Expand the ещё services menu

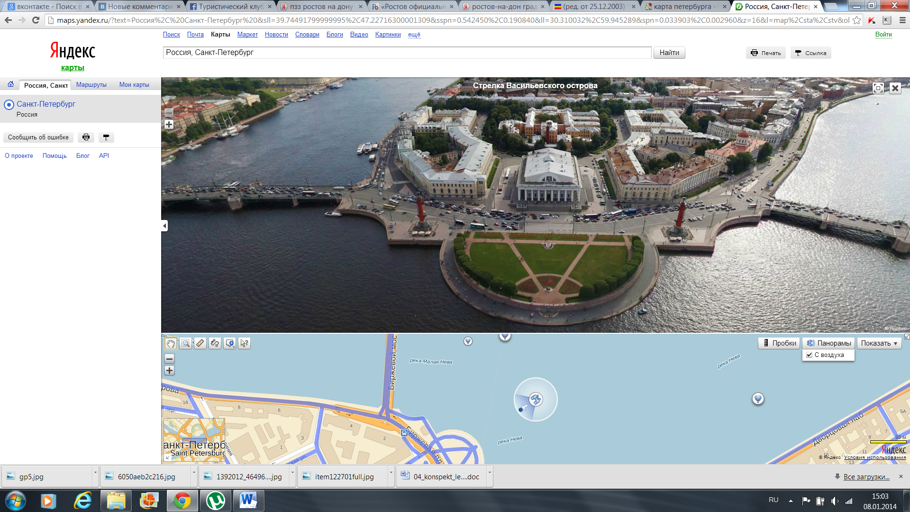point(414,35)
